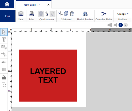The width and height of the screenshot is (132, 111).
Task: Cut selection with the scissors icon
Action: click(60, 14)
